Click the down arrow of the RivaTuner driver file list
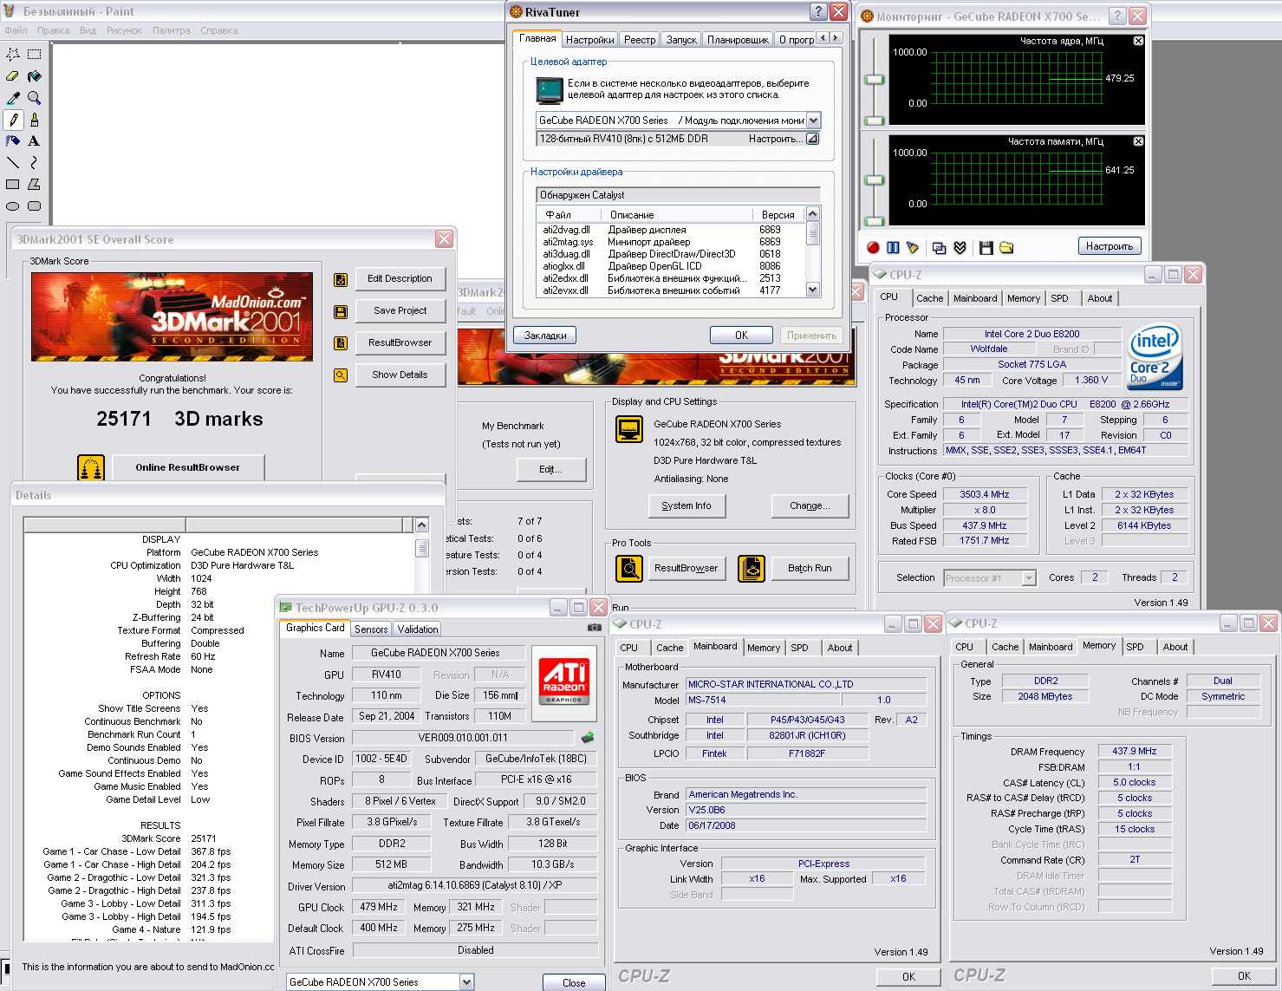The width and height of the screenshot is (1282, 991). 812,290
